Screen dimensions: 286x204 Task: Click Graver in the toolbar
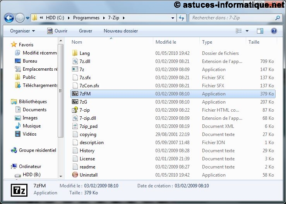[86, 31]
